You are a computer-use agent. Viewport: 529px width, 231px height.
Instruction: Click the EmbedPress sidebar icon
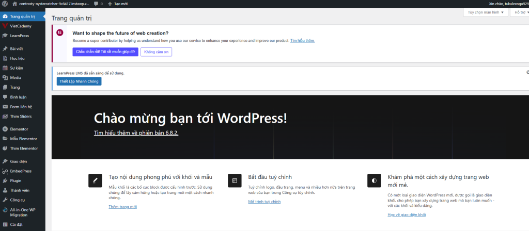click(x=5, y=171)
